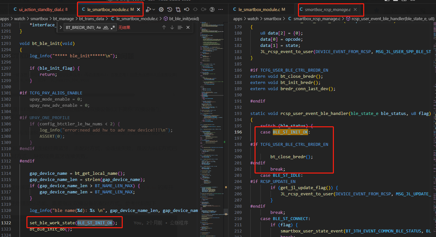Open bt_ble_init(void) symbol breadcrumb
This screenshot has height=237, width=436.
[x=181, y=19]
